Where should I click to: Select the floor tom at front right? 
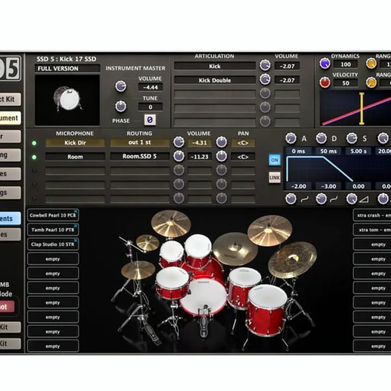267,311
